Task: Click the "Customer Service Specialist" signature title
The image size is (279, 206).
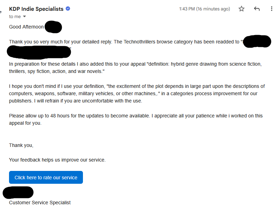Action: (40, 203)
